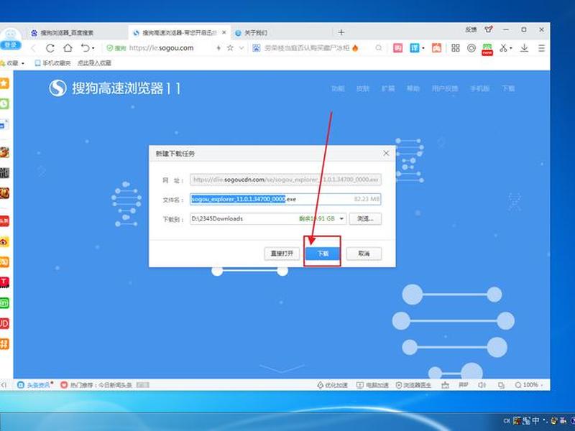Click the 搜狗高速浏览器 logo on page

tap(115, 88)
